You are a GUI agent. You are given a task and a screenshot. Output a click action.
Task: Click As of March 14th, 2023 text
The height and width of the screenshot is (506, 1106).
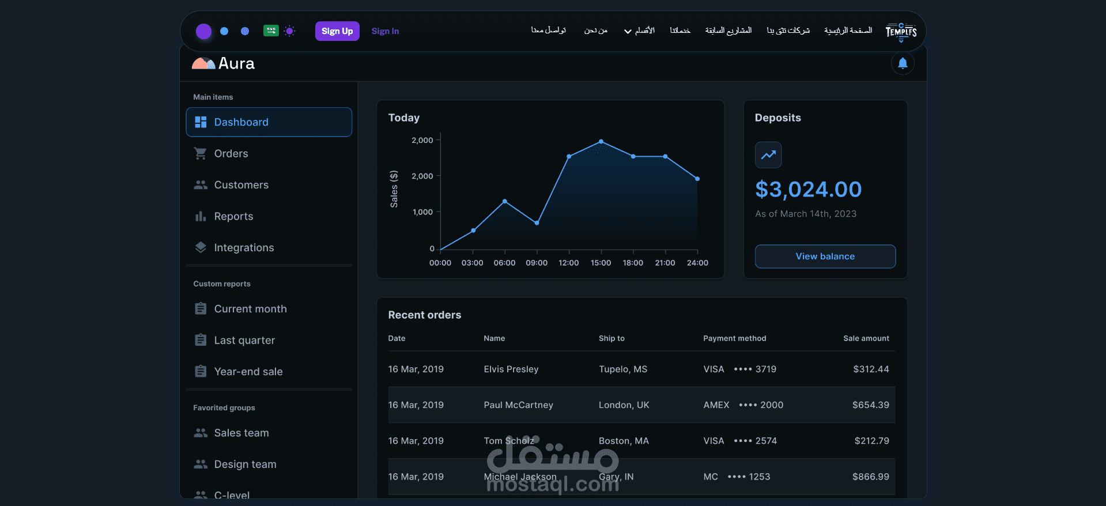[x=806, y=214]
